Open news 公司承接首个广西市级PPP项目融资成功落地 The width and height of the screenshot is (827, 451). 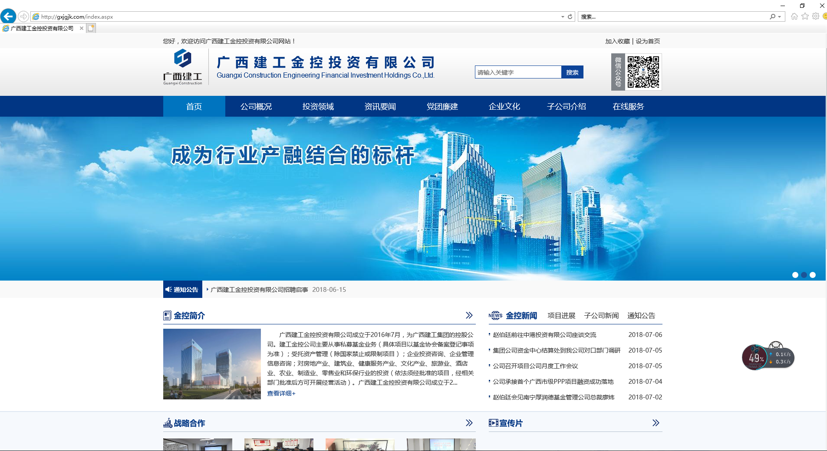[x=553, y=382]
